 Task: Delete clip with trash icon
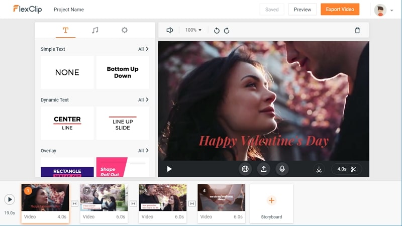point(357,31)
